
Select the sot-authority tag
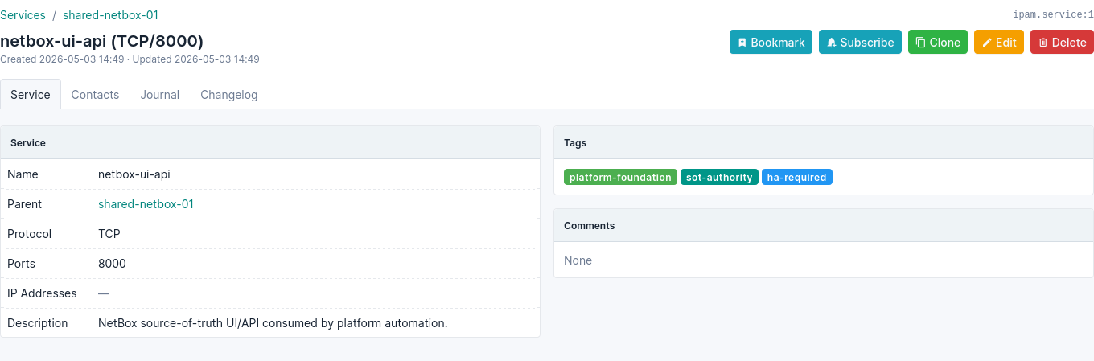pos(719,177)
